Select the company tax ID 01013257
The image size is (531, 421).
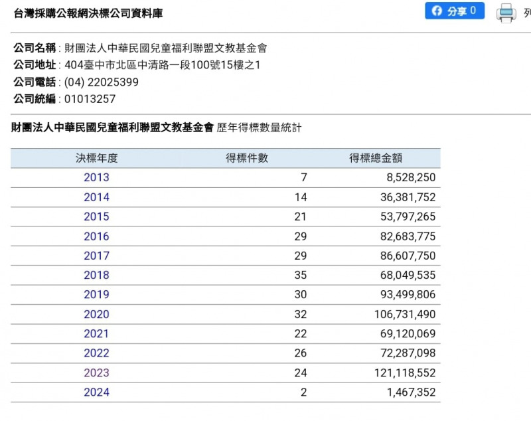[90, 99]
